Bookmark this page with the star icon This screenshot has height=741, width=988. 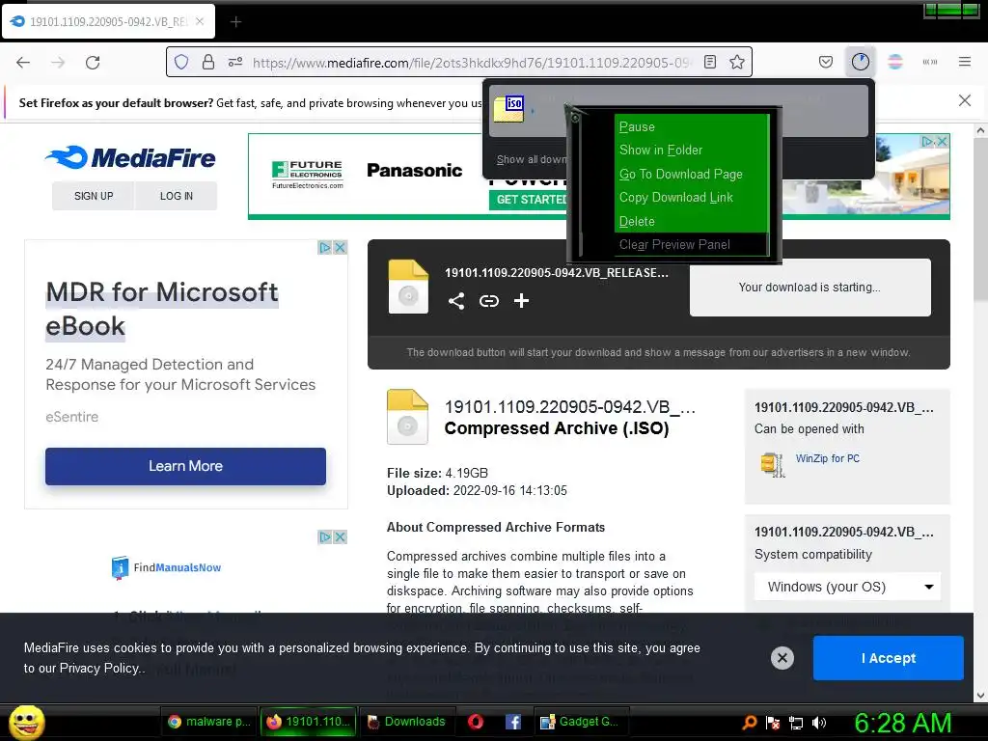pyautogui.click(x=737, y=62)
